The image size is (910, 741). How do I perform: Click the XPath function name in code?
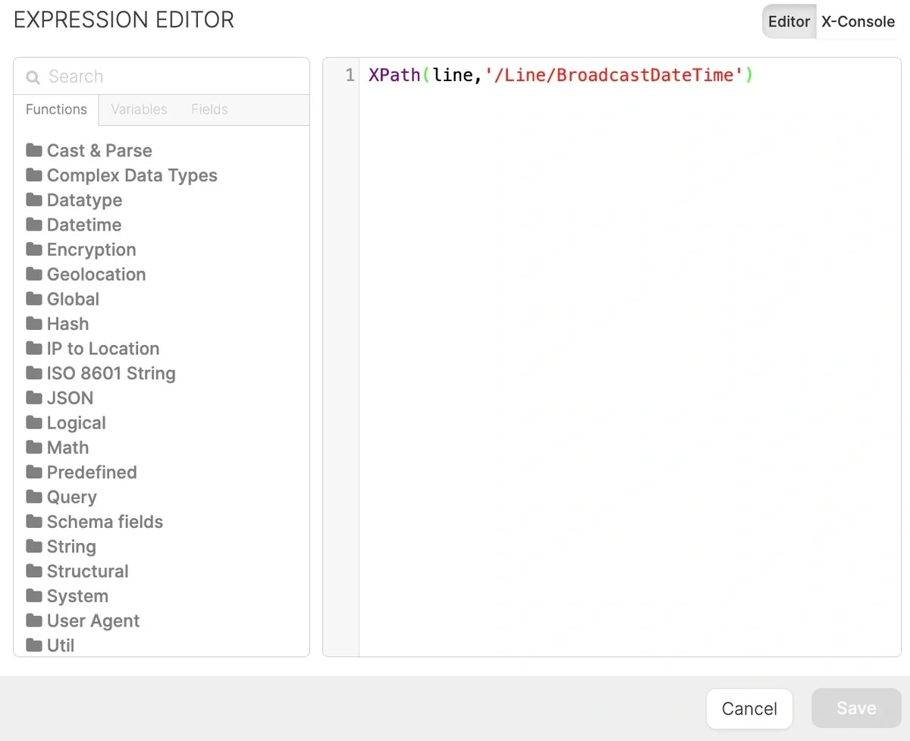click(x=394, y=75)
